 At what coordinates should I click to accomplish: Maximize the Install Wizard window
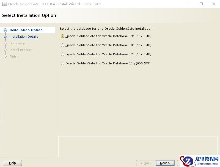pos(201,4)
